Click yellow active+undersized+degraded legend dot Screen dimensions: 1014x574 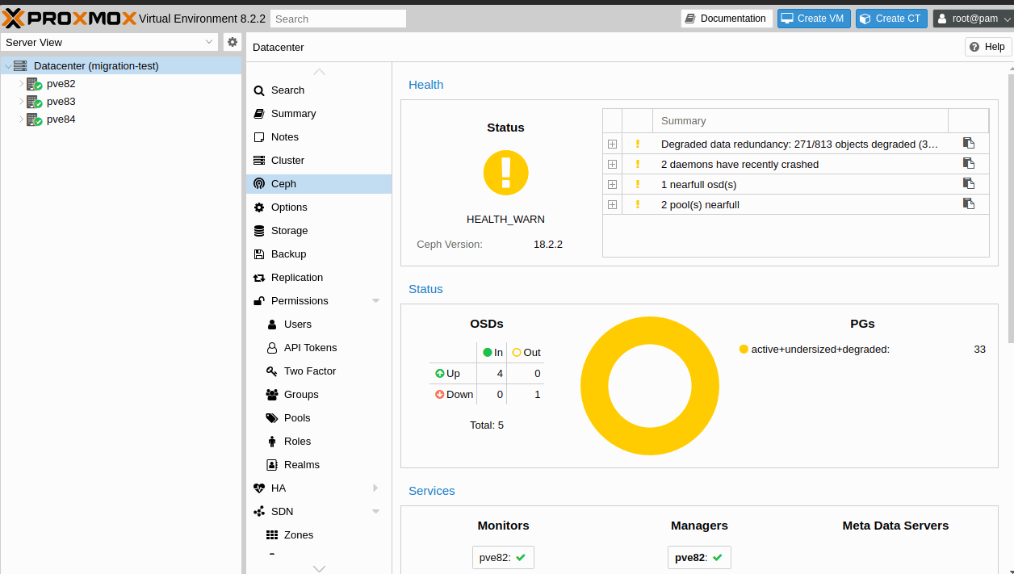pyautogui.click(x=744, y=350)
